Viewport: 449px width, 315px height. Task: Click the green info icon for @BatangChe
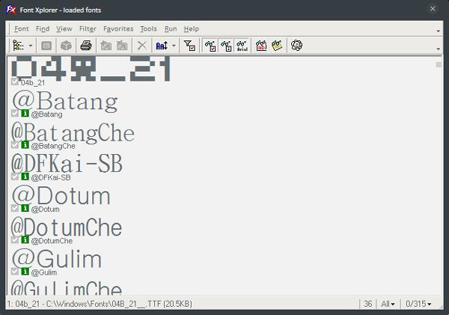coord(25,145)
